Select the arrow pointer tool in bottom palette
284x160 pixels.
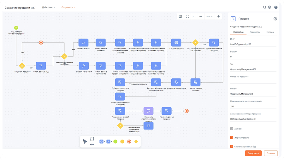[x=85, y=141]
